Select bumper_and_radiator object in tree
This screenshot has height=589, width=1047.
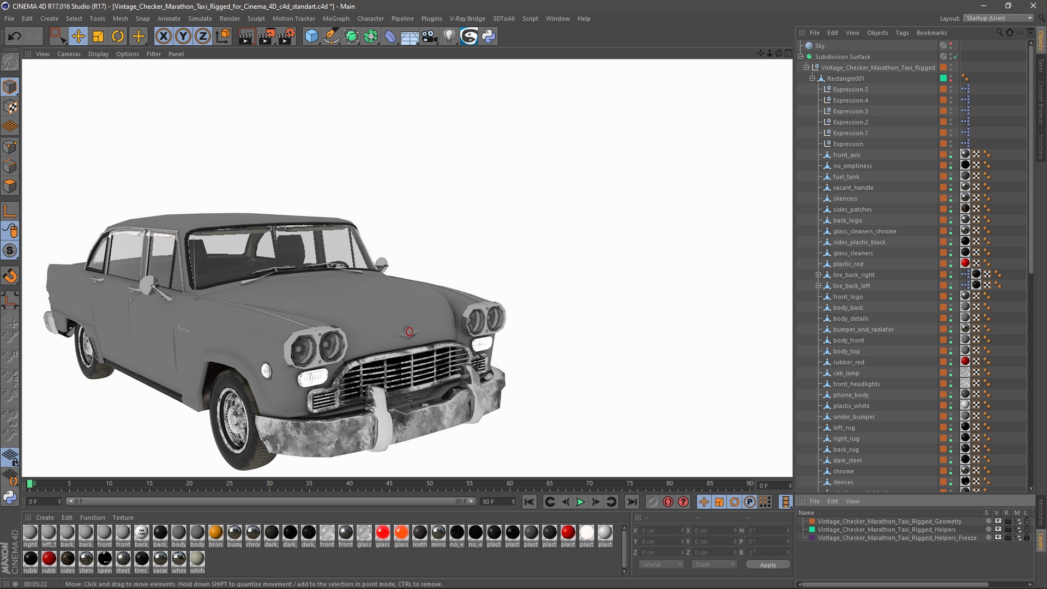point(863,329)
